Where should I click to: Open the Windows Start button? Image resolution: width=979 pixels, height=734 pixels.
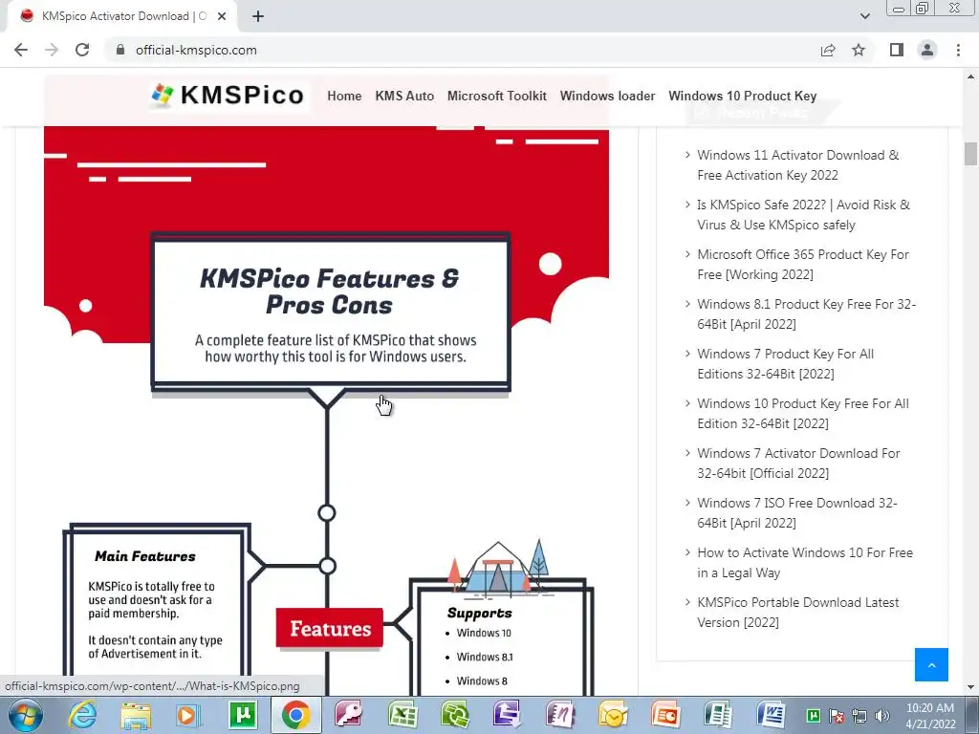[26, 715]
